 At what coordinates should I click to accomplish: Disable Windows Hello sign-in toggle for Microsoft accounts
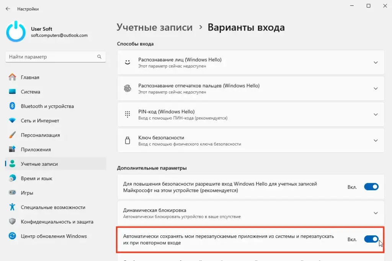[x=371, y=187]
